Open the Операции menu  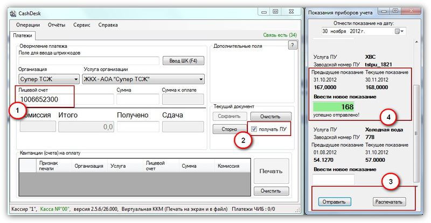click(28, 25)
